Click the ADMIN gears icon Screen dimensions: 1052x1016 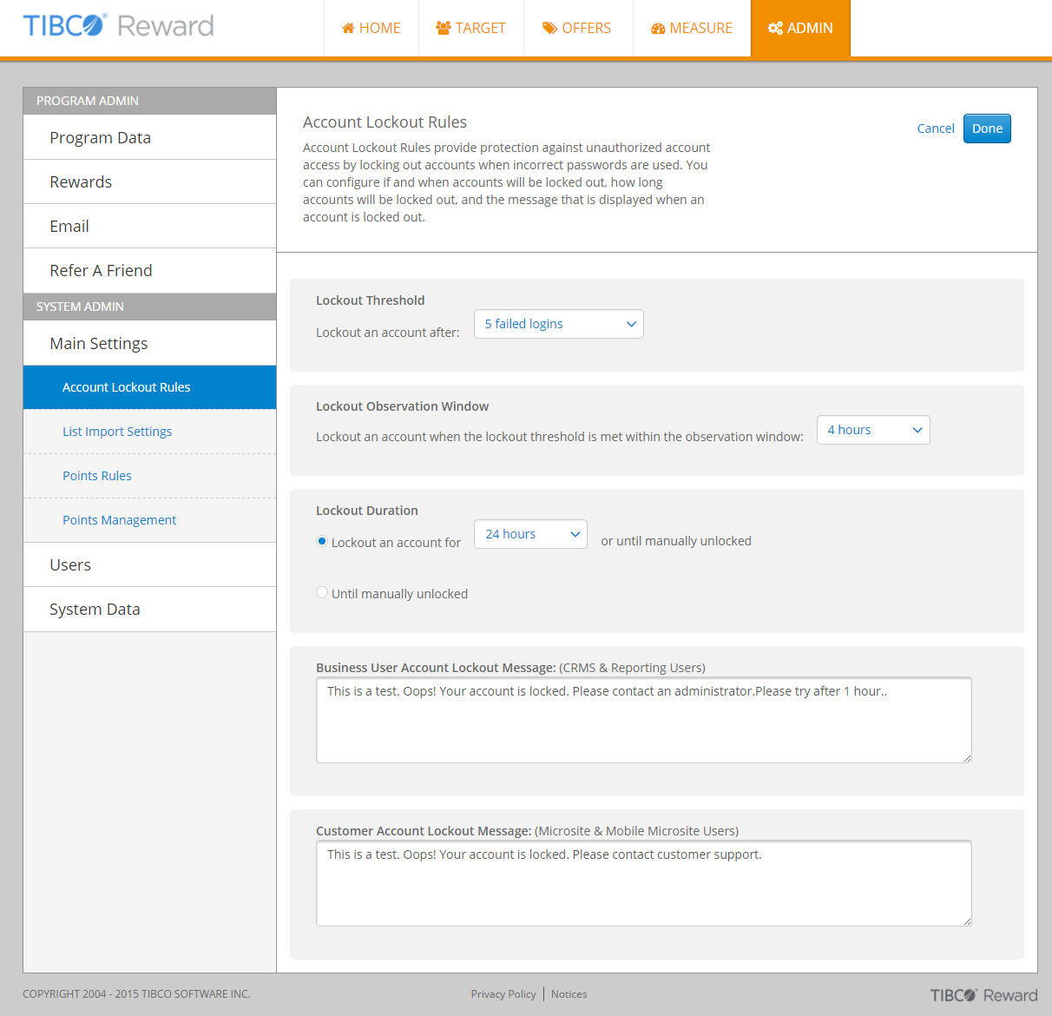click(775, 29)
